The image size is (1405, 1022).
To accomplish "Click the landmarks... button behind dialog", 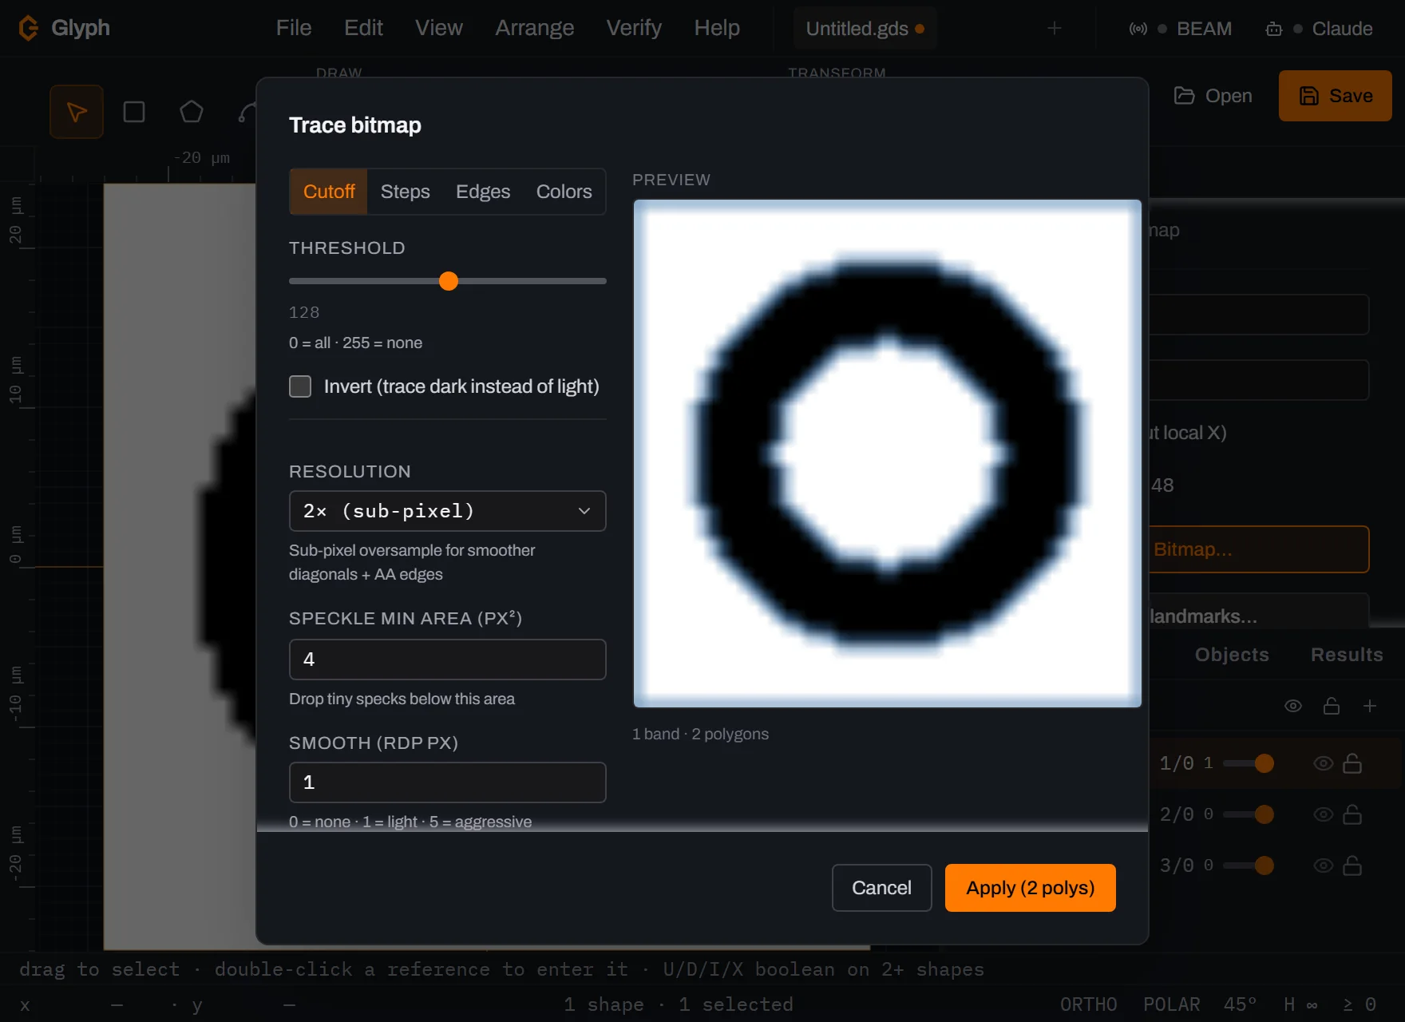I will point(1258,613).
